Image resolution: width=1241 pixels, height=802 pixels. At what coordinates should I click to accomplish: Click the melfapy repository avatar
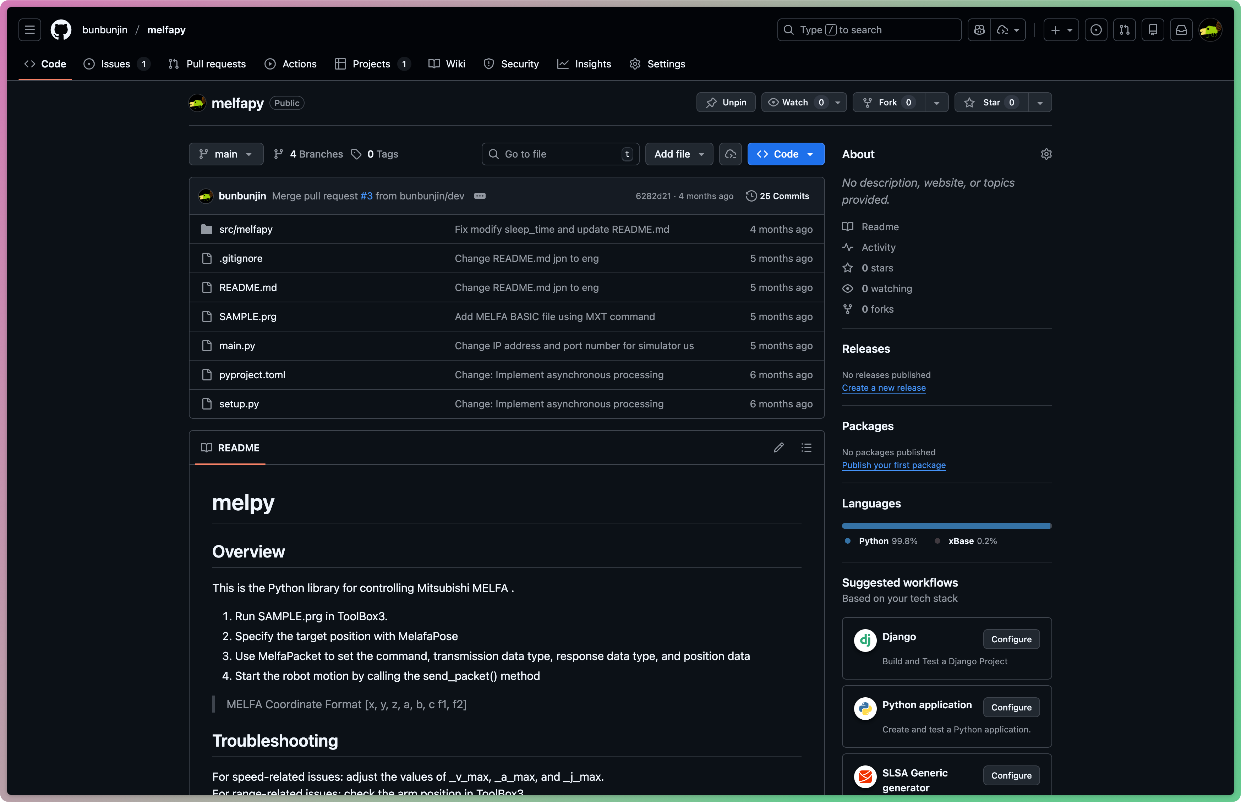click(x=197, y=103)
